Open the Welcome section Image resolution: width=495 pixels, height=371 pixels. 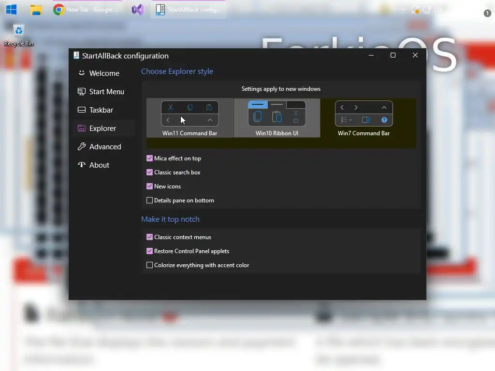[104, 73]
